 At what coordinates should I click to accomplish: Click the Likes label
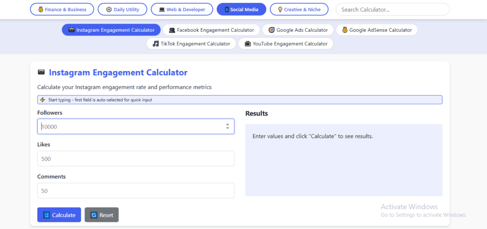click(x=44, y=145)
